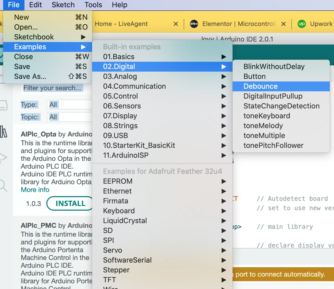
Task: Click the Upwork tab favicon
Action: click(302, 24)
